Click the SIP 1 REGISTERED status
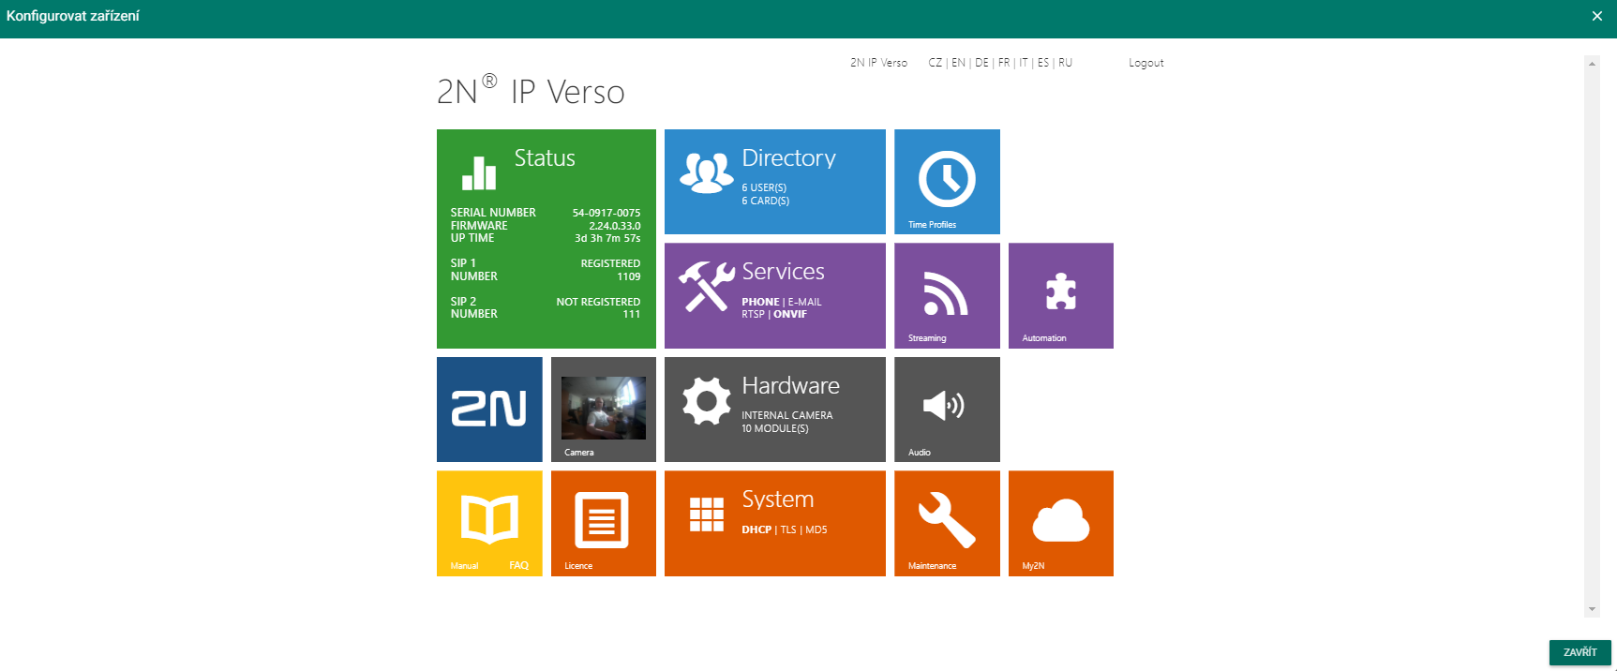Image resolution: width=1617 pixels, height=671 pixels. [610, 263]
